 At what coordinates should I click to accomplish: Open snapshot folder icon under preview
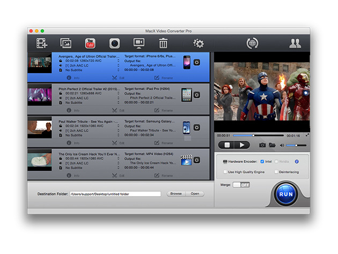272,145
